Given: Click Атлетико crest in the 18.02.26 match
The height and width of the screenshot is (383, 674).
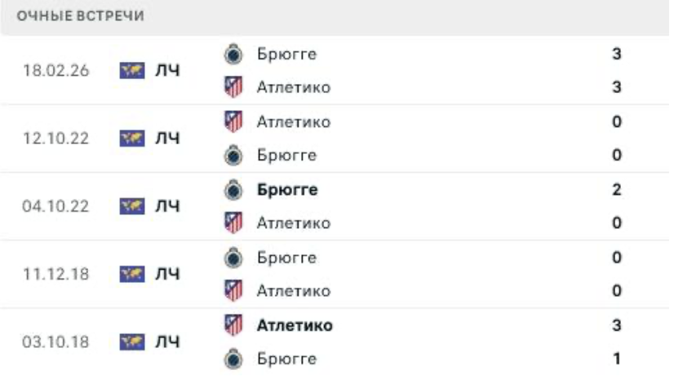Looking at the screenshot, I should click(x=233, y=87).
